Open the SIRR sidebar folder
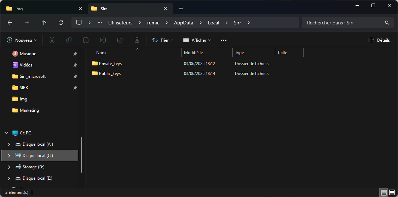The image size is (398, 197). [x=24, y=88]
